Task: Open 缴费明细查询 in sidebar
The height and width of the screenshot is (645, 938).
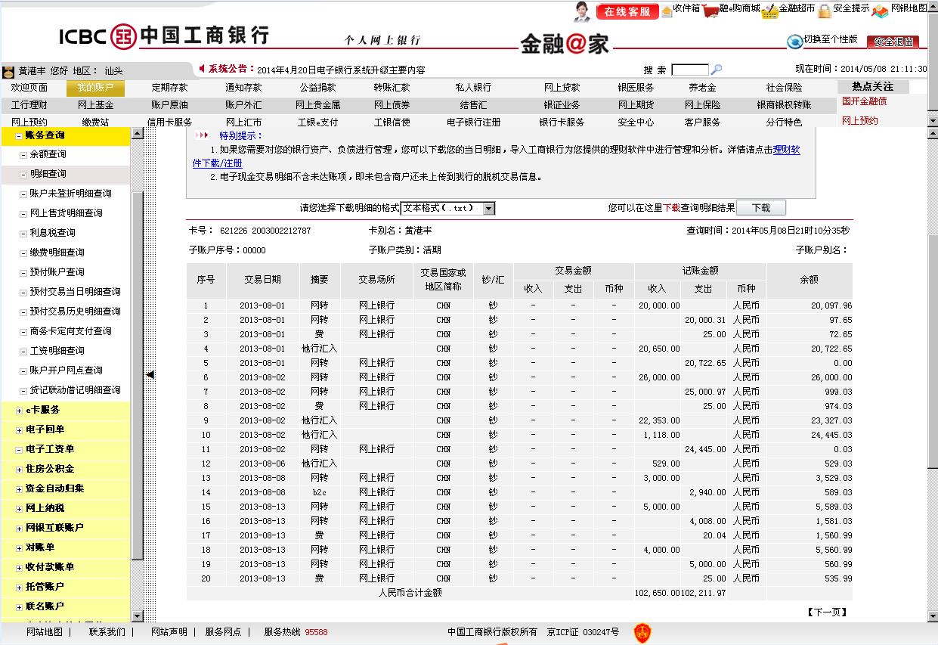Action: point(57,253)
